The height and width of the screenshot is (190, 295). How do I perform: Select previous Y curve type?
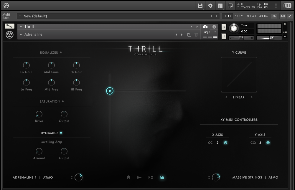tap(226, 97)
